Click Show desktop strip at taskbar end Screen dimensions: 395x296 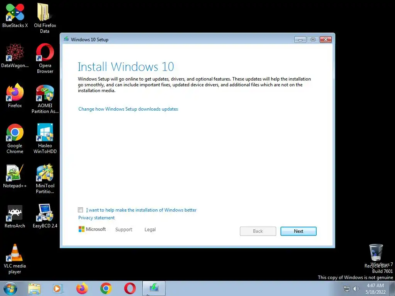click(x=392, y=288)
